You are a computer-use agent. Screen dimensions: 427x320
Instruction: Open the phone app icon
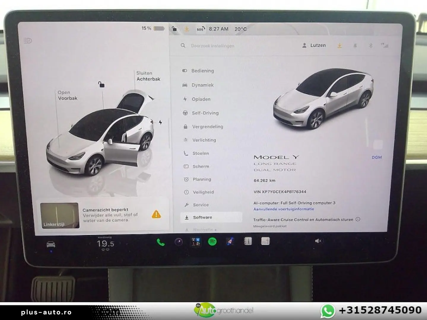pos(161,242)
